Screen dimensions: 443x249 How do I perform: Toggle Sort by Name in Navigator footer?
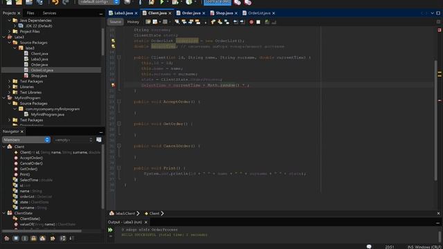point(63,238)
